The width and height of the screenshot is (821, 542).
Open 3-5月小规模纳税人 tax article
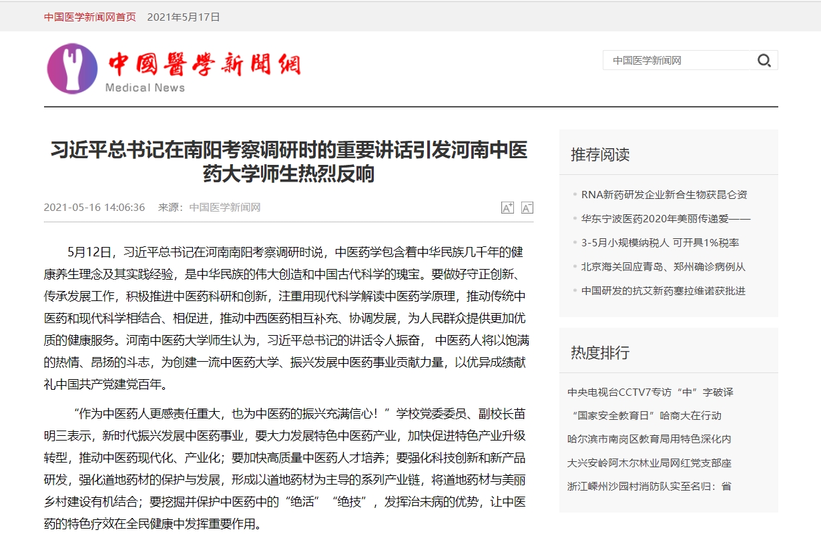(659, 242)
